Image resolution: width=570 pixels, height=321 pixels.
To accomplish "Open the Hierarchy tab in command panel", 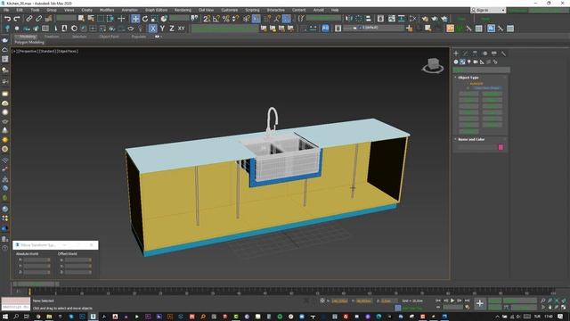I will 475,53.
